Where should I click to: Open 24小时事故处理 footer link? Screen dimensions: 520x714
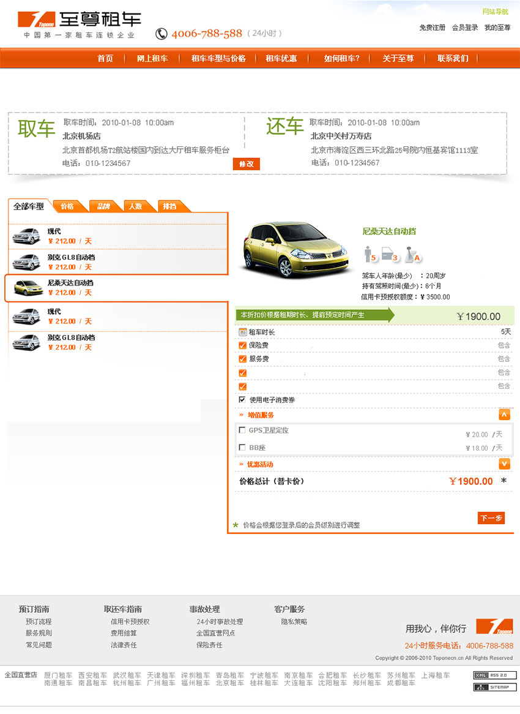(x=220, y=622)
